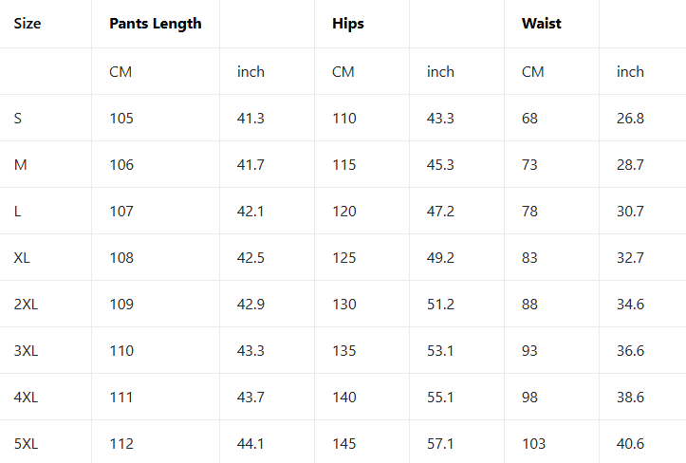Click the 57.1 inch hips value
Image resolution: width=686 pixels, height=463 pixels.
coord(440,444)
